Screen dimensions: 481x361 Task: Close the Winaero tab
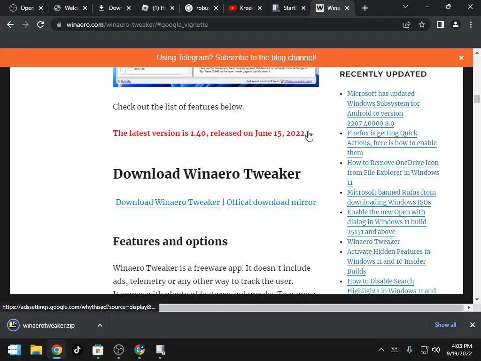(347, 8)
